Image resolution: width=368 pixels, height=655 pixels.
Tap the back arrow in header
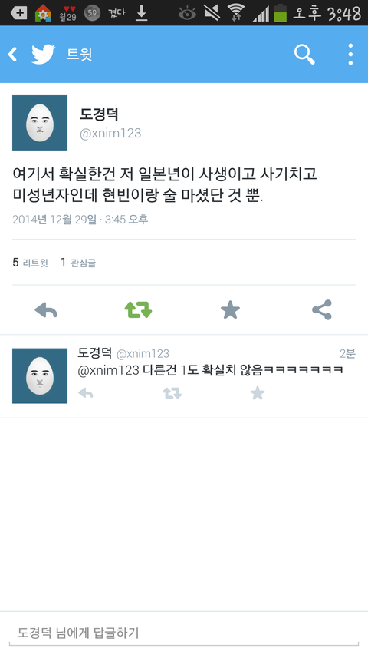click(x=13, y=55)
